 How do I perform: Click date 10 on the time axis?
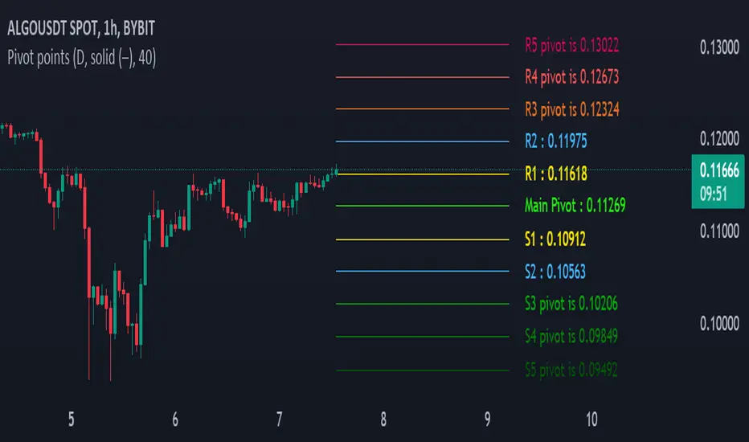[592, 419]
